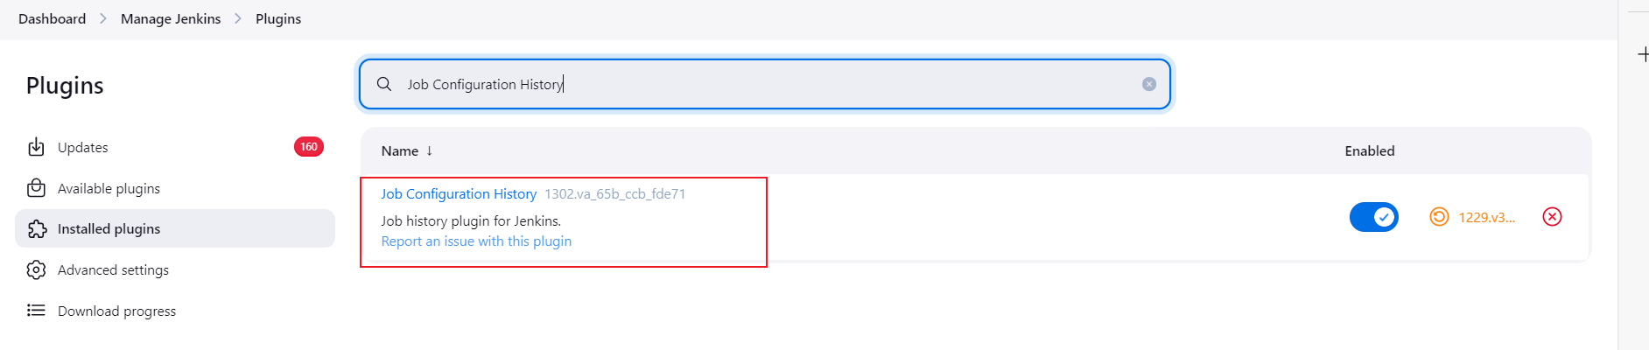Image resolution: width=1649 pixels, height=350 pixels.
Task: Open Advanced settings page
Action: click(113, 269)
